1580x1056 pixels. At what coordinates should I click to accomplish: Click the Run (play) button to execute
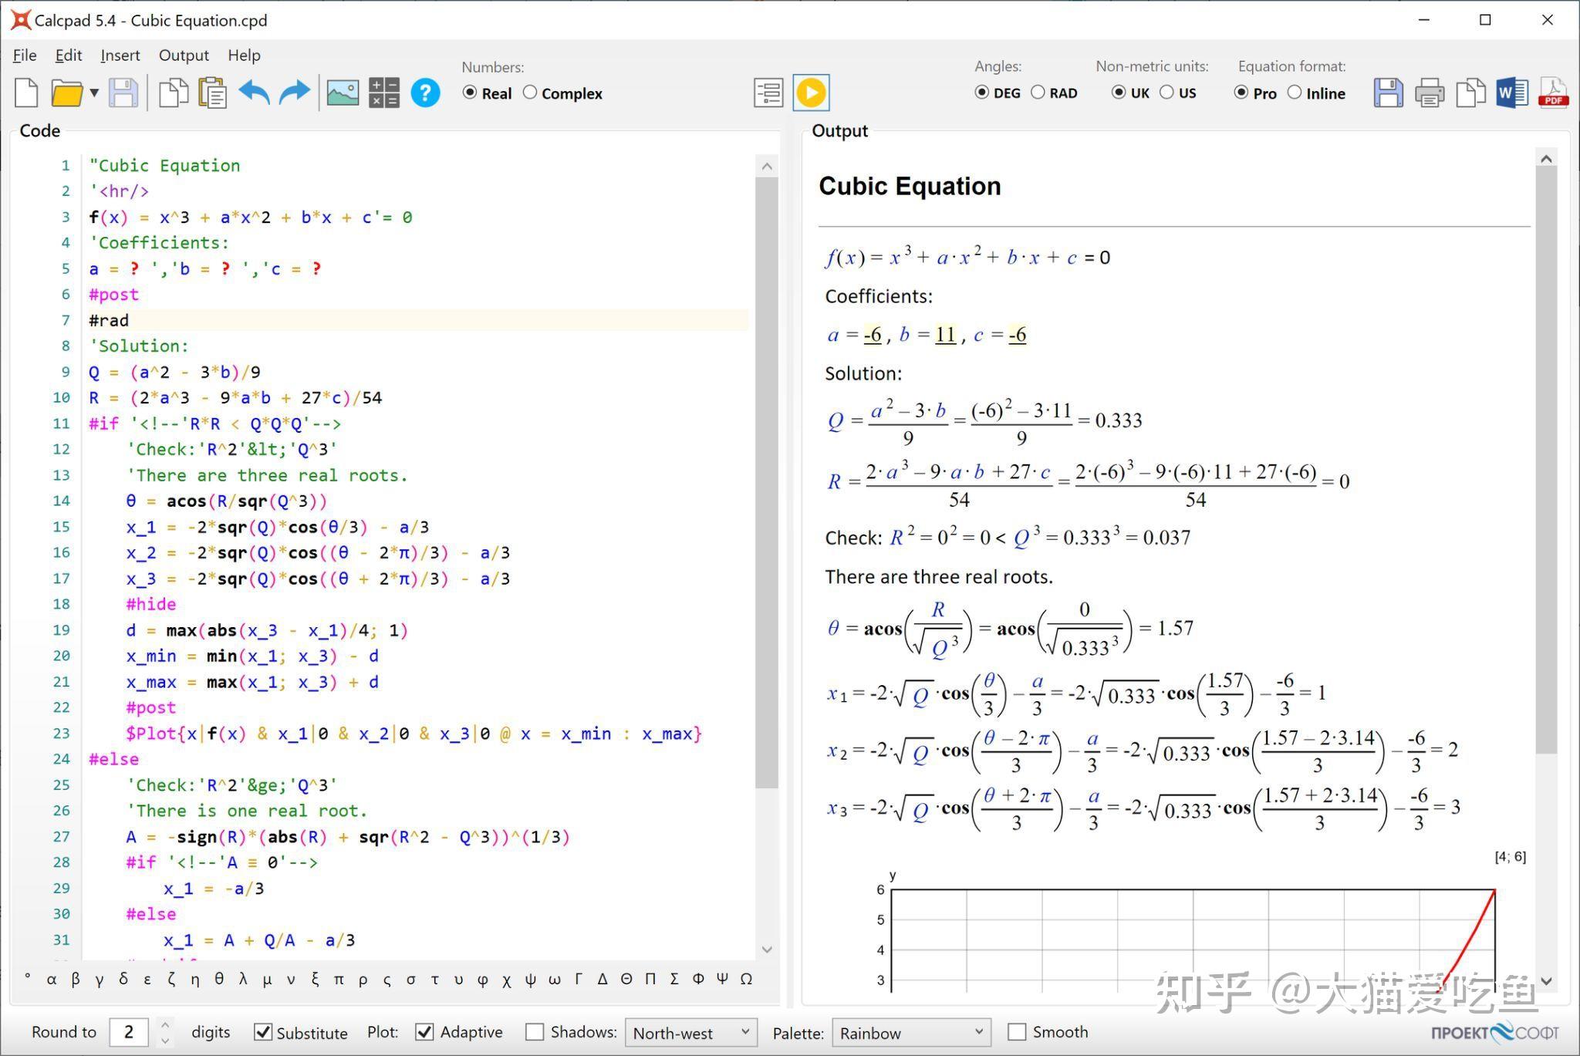[812, 93]
